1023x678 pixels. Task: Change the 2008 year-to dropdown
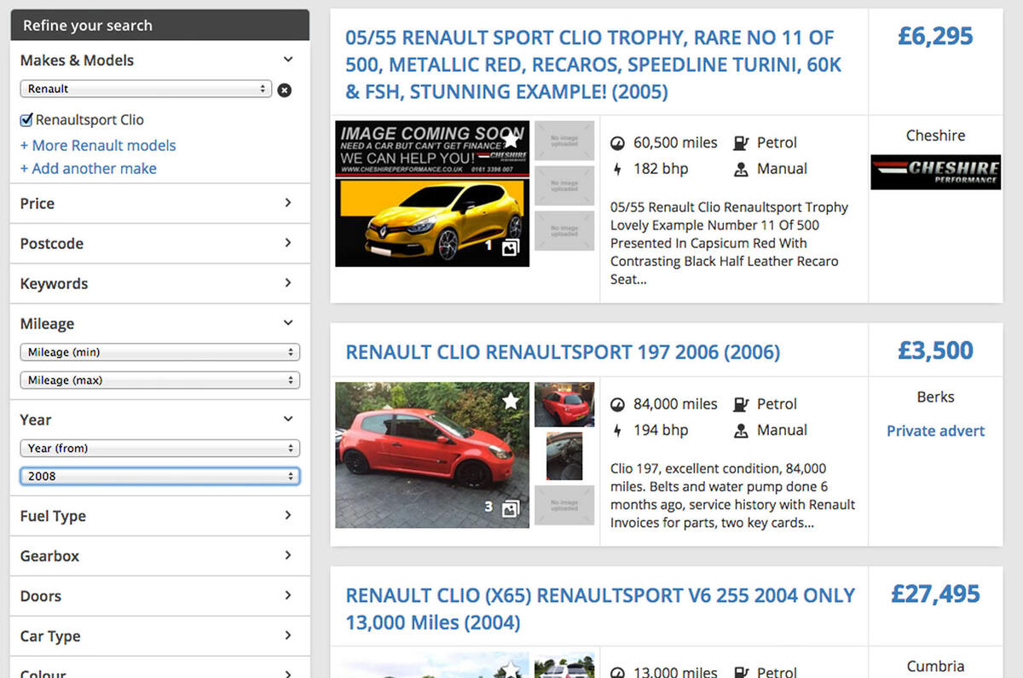[159, 476]
